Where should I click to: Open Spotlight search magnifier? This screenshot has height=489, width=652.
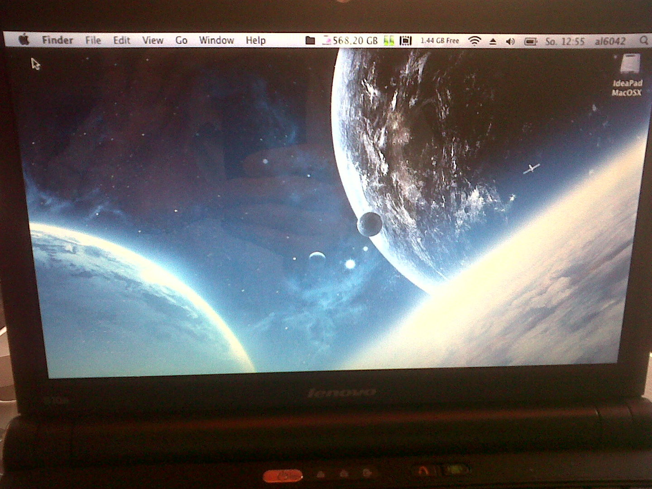[643, 41]
